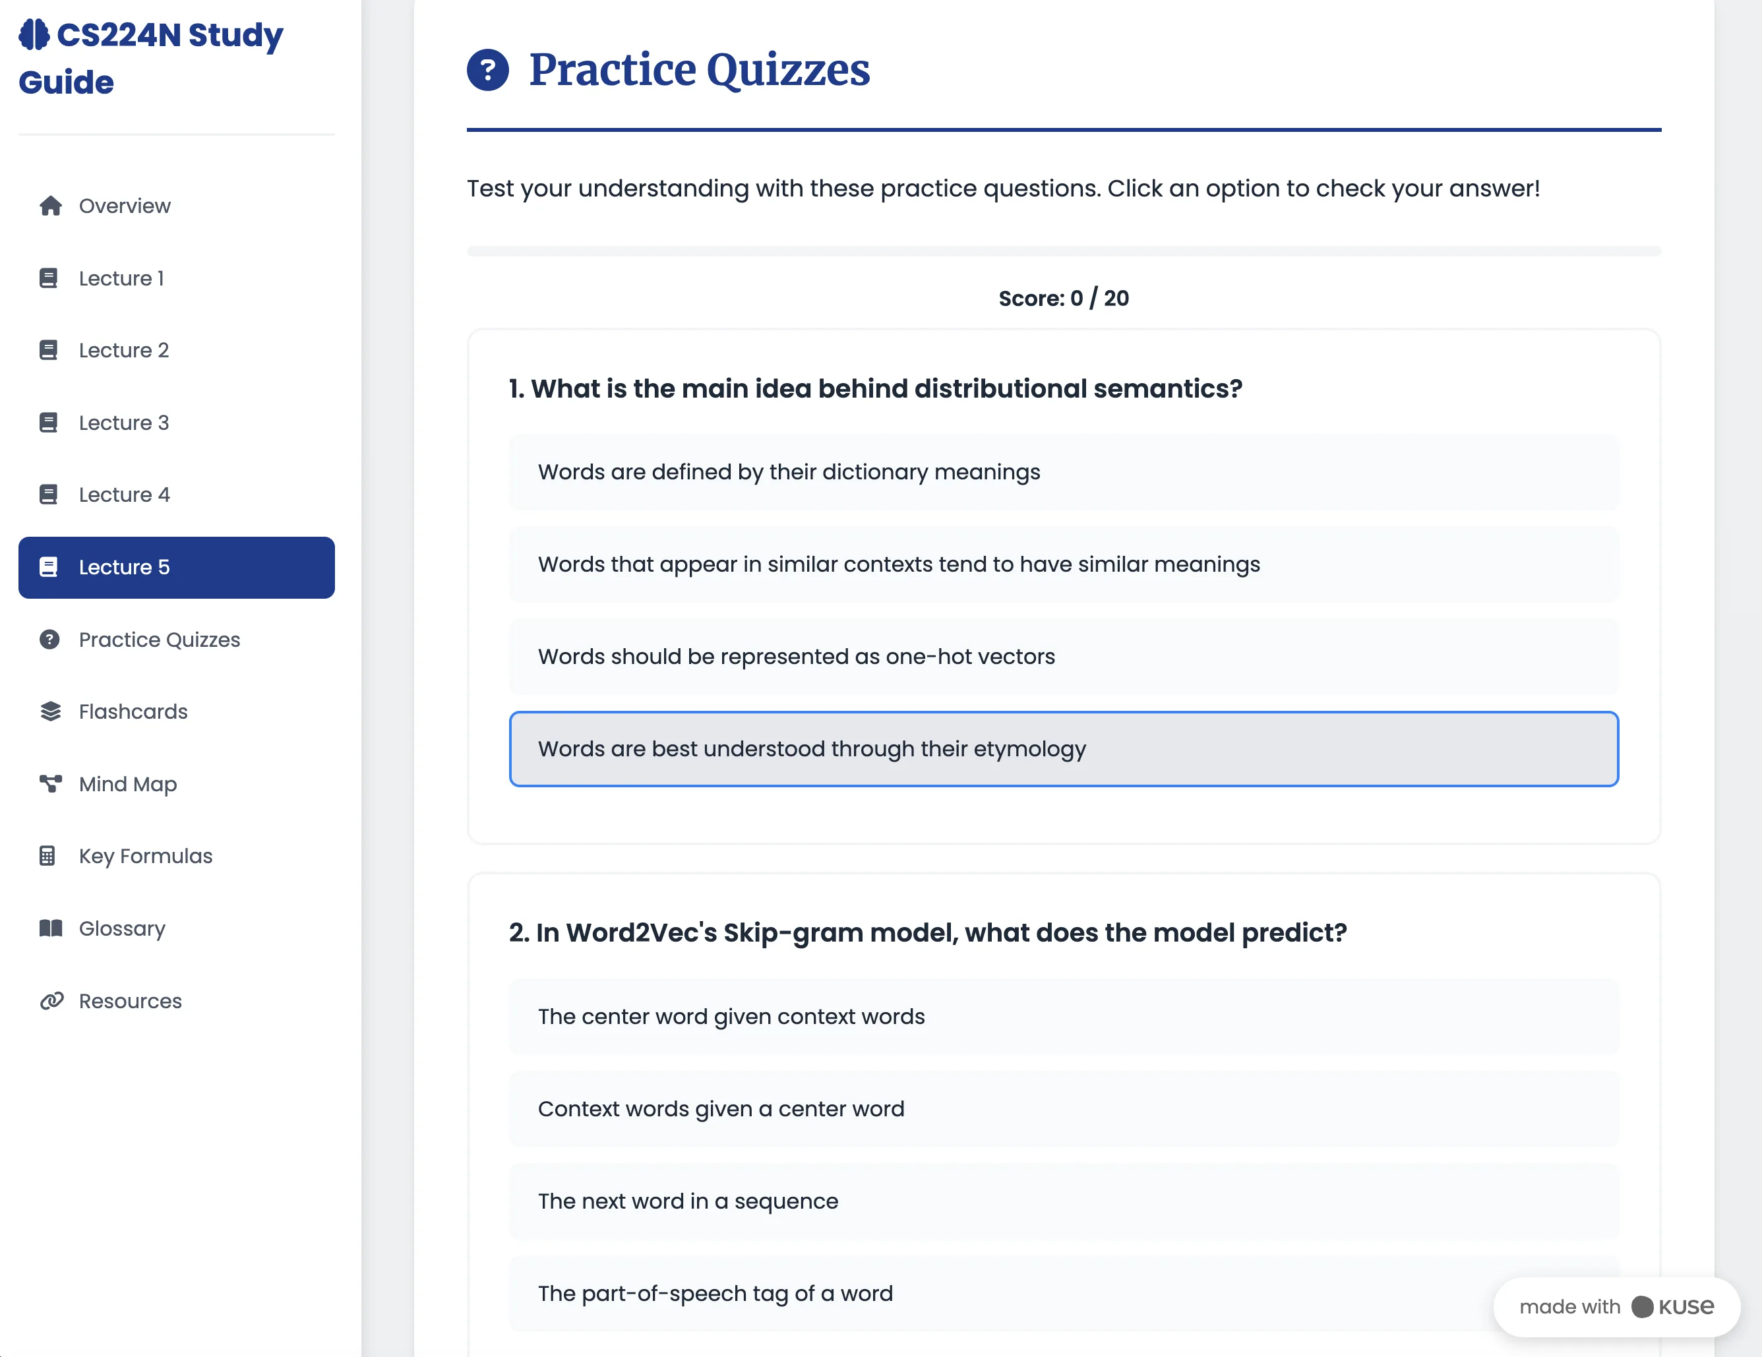Image resolution: width=1762 pixels, height=1357 pixels.
Task: Pick 'Words should be represented as one-hot vectors'
Action: coord(1063,657)
